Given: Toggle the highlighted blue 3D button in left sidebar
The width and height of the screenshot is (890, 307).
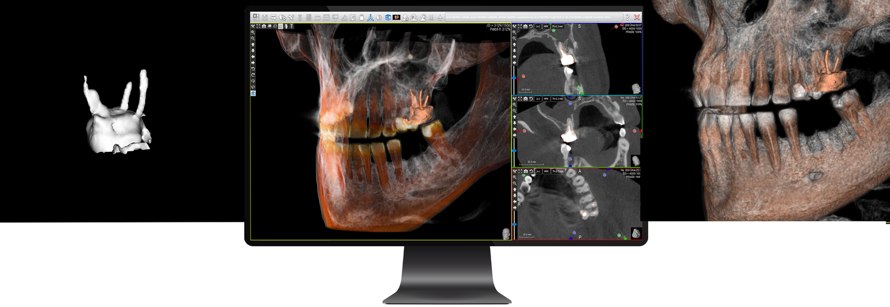Looking at the screenshot, I should 253,93.
